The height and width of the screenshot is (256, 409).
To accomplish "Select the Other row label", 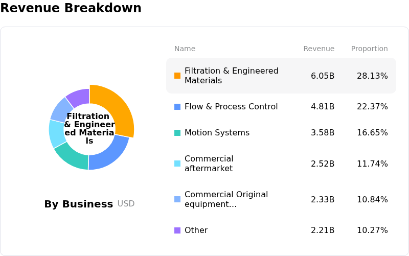I will click(x=196, y=230).
